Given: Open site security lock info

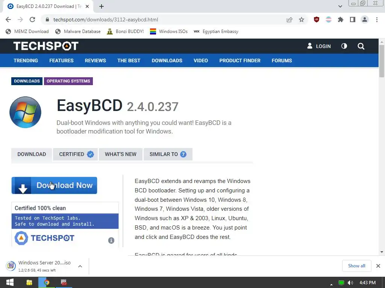Looking at the screenshot, I should pyautogui.click(x=47, y=19).
